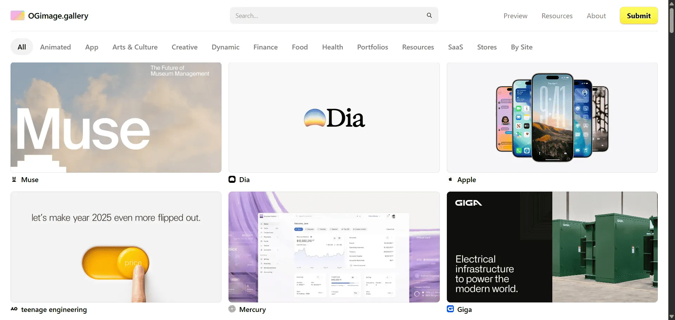This screenshot has width=675, height=320.
Task: Click the page scrollbar down arrow
Action: 671,316
